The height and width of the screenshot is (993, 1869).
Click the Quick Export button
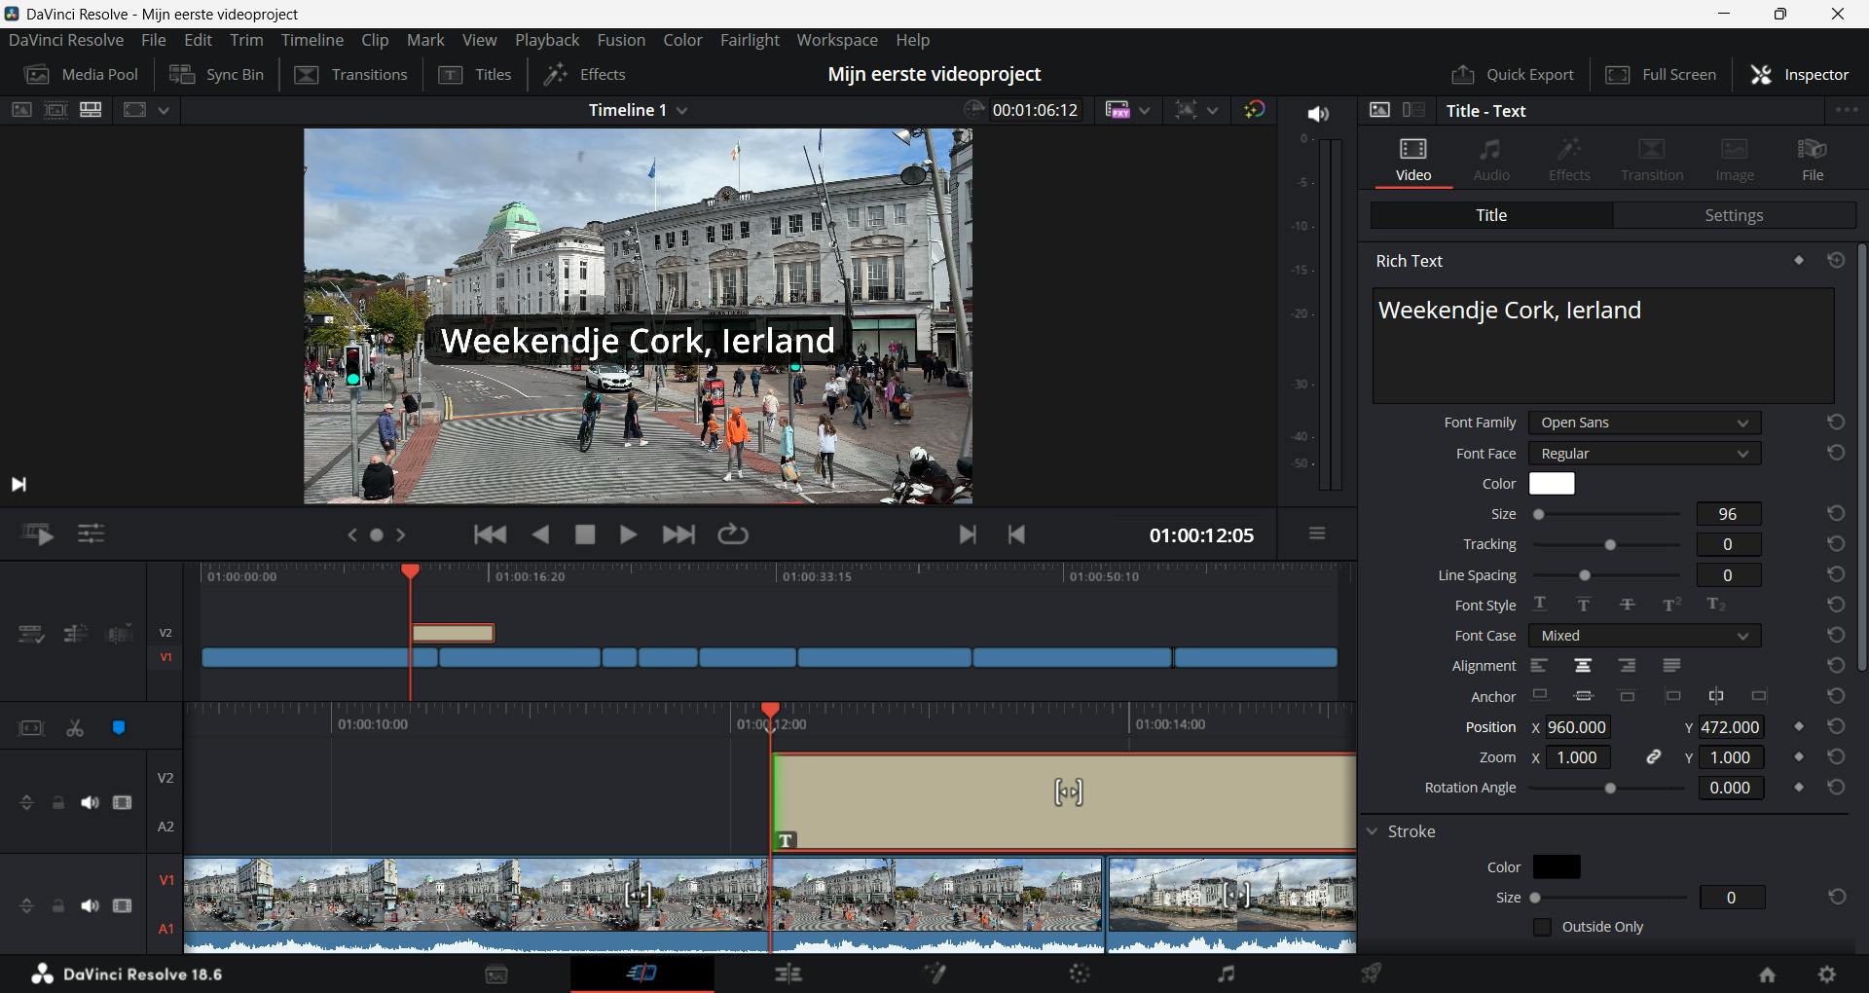tap(1512, 75)
